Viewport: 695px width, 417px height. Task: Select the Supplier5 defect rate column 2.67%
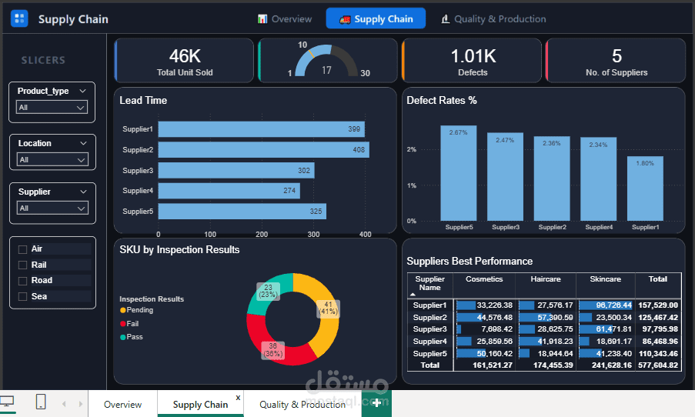[x=458, y=173]
